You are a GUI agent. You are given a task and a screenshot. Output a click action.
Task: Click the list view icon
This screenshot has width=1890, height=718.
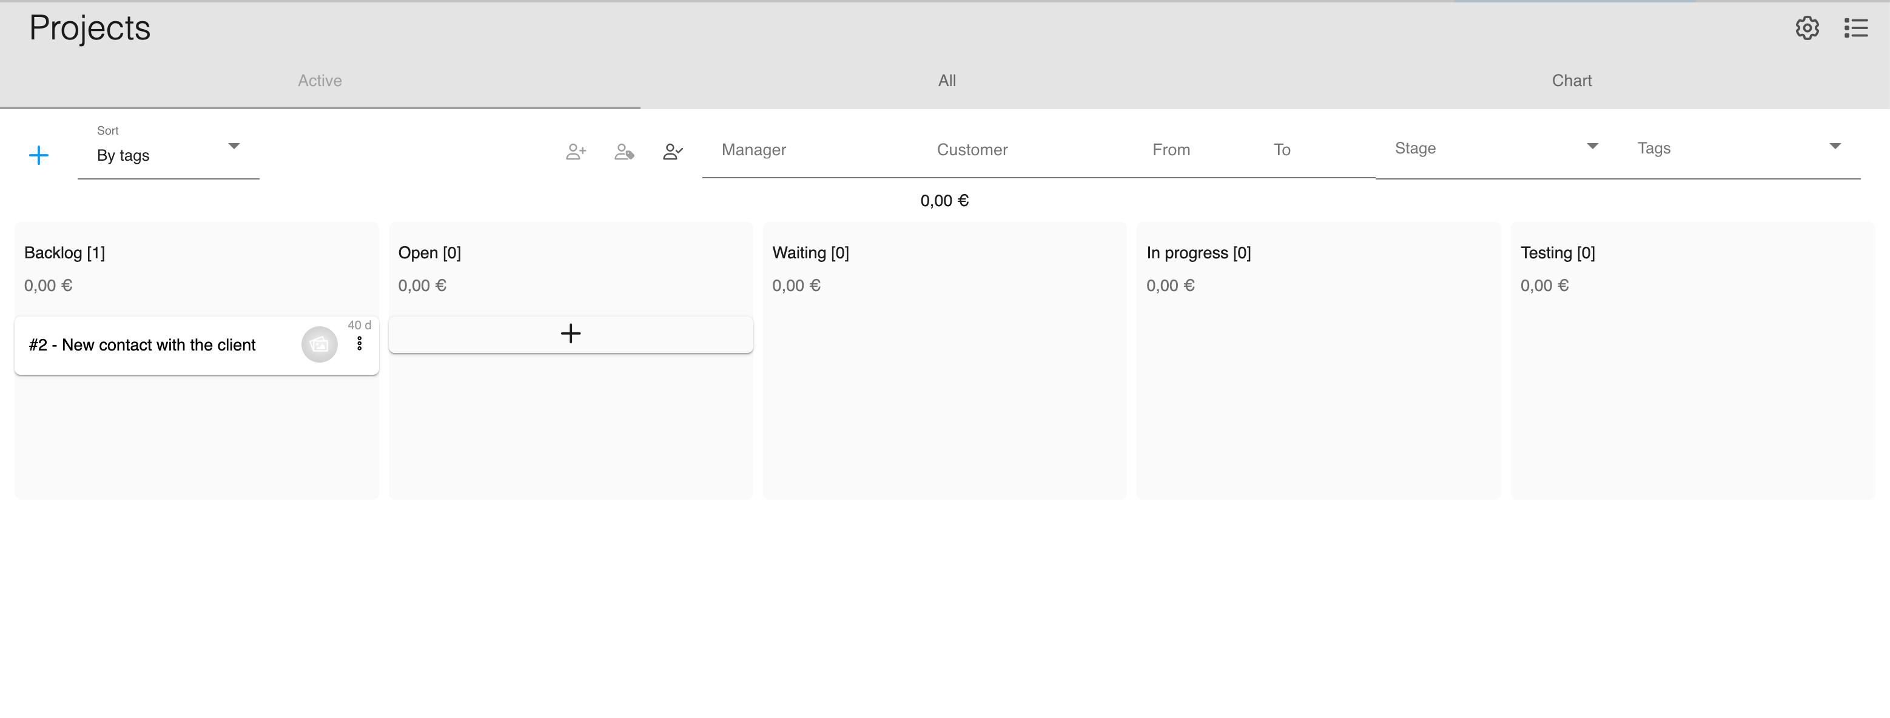pos(1855,28)
